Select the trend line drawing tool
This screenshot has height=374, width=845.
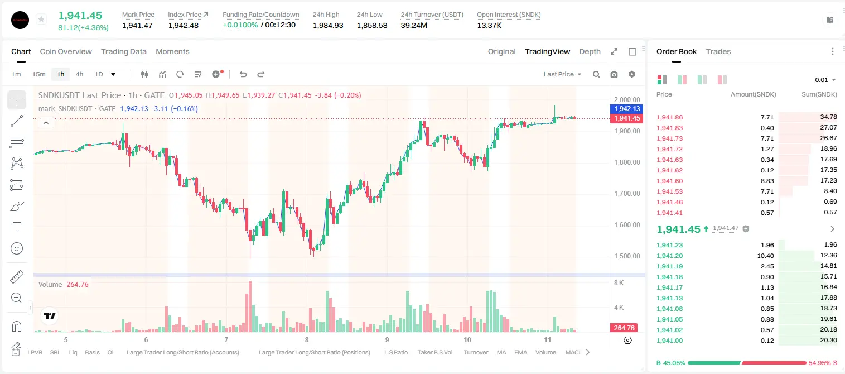click(x=17, y=121)
